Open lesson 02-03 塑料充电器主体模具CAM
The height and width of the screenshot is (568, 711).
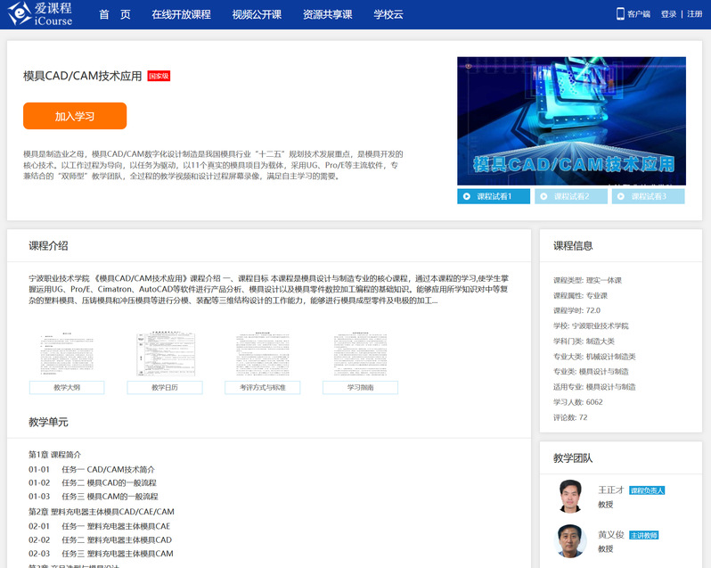click(101, 554)
